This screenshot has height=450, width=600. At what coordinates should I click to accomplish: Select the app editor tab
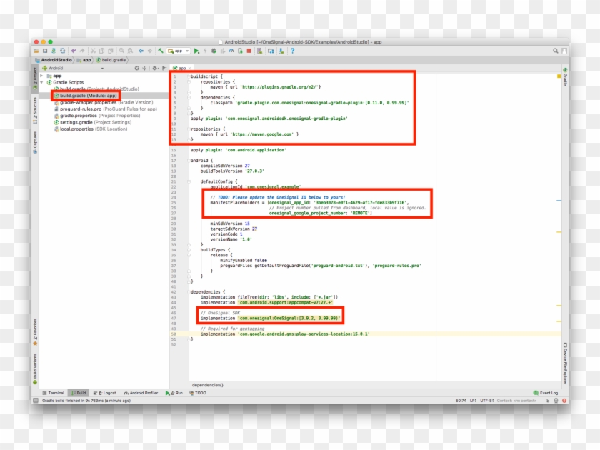pos(181,66)
